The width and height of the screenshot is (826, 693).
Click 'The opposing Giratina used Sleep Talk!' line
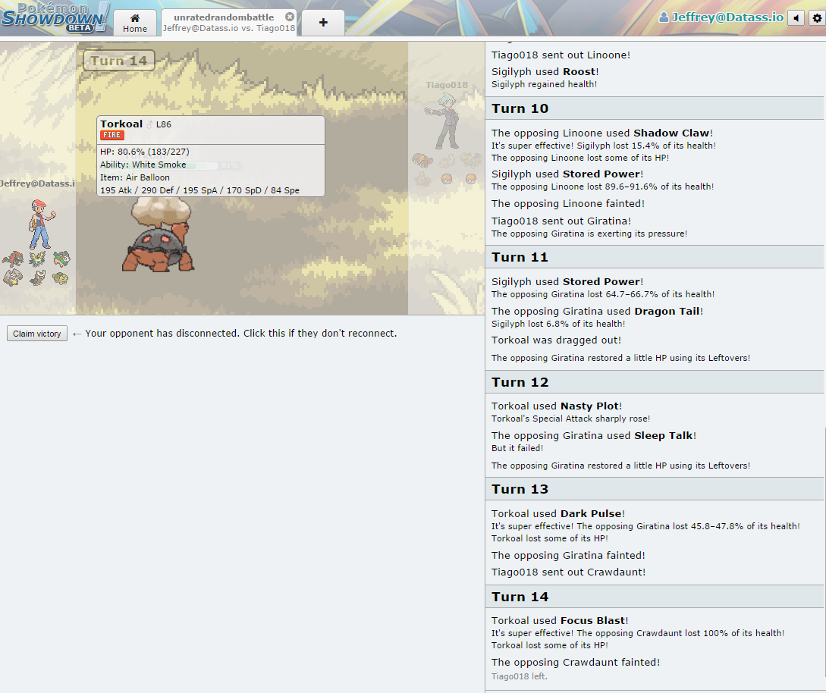coord(594,435)
